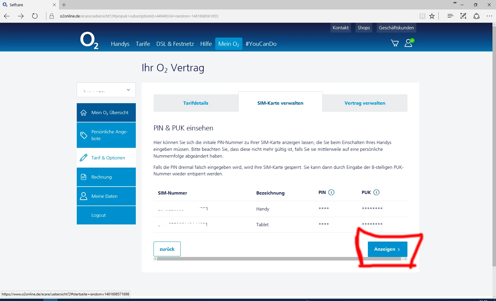The width and height of the screenshot is (496, 301).
Task: Click the PIN info icon
Action: click(x=331, y=192)
